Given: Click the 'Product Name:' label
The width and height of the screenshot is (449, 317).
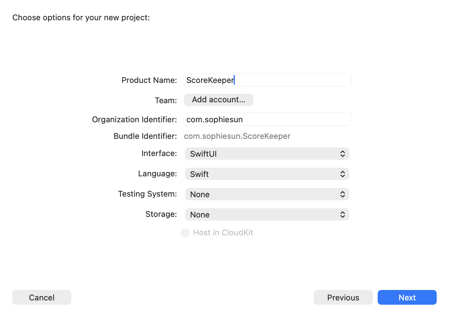Looking at the screenshot, I should [149, 80].
